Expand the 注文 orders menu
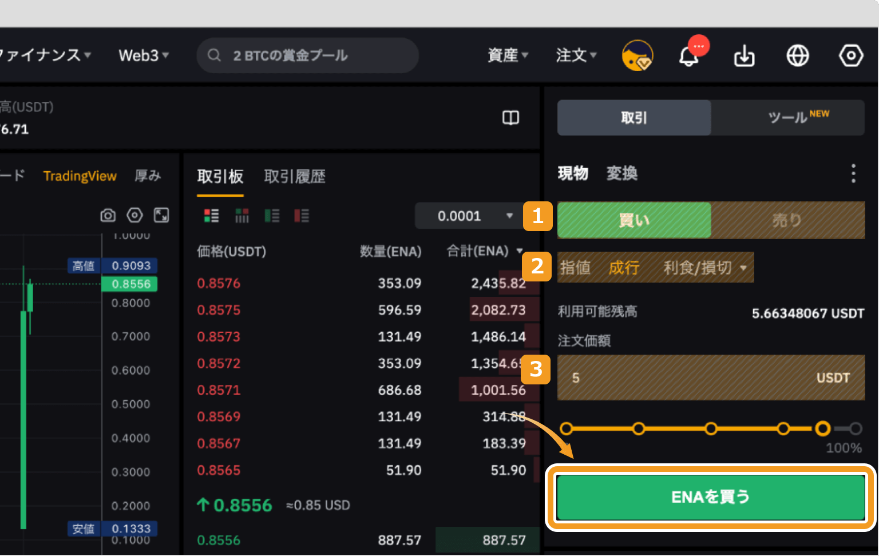The width and height of the screenshot is (879, 556). coord(576,55)
